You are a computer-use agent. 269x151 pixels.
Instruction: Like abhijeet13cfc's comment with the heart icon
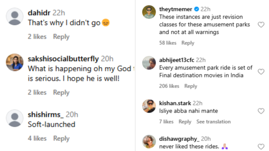261,72
